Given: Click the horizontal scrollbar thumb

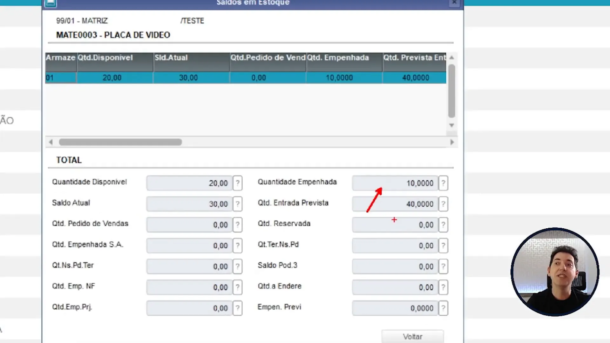Looking at the screenshot, I should pyautogui.click(x=120, y=142).
